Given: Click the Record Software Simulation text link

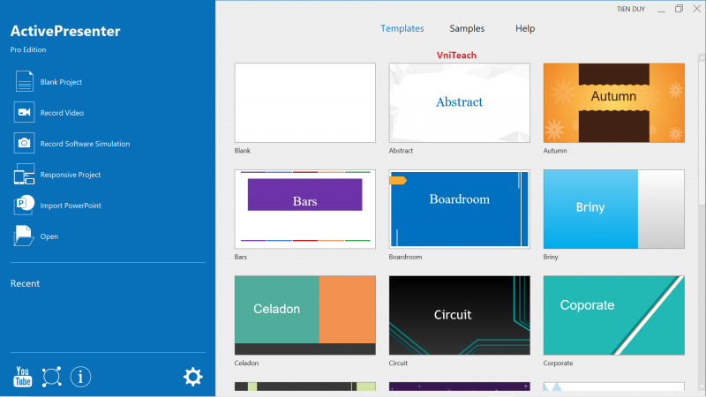Looking at the screenshot, I should (85, 144).
